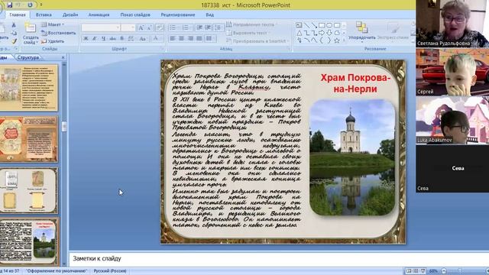This screenshot has width=489, height=275.
Task: Open the Вставка ribbon tab
Action: tap(44, 15)
